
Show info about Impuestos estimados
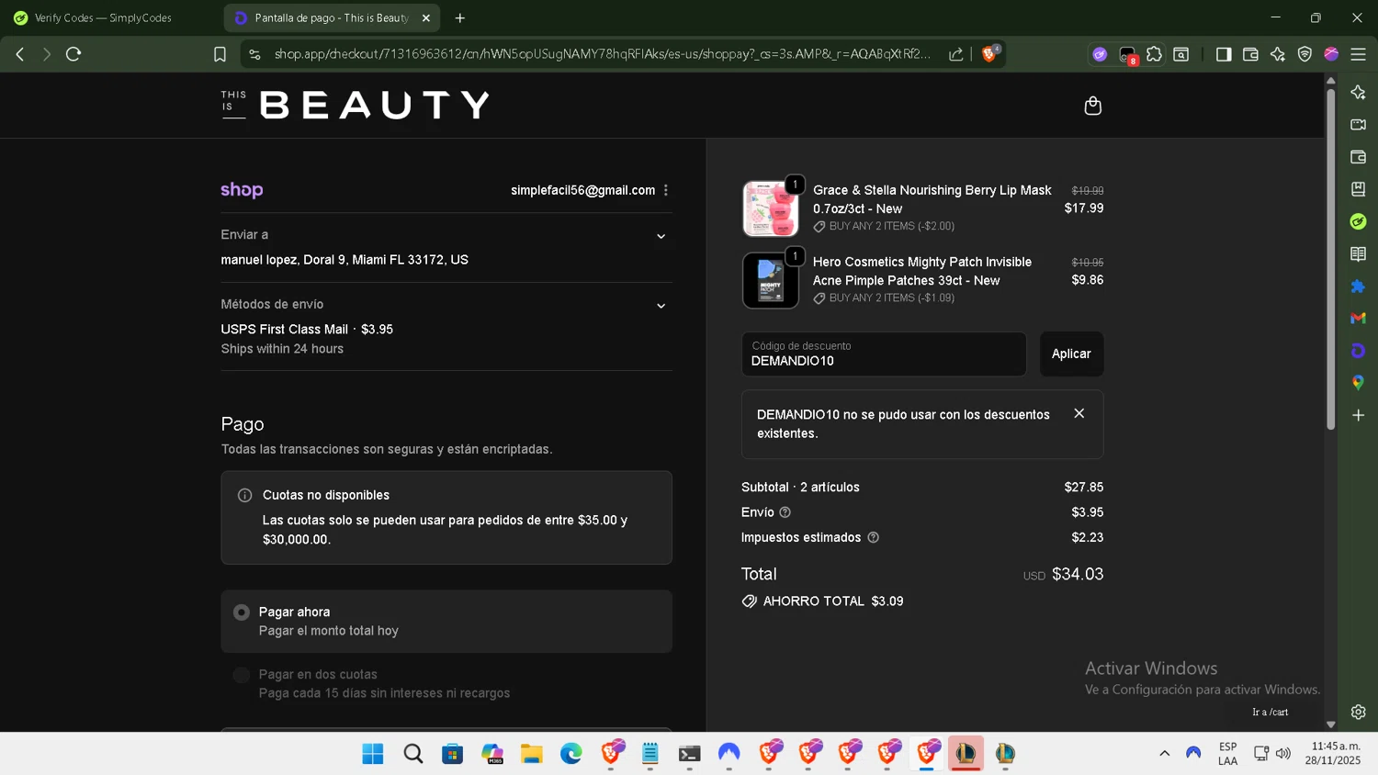click(874, 537)
